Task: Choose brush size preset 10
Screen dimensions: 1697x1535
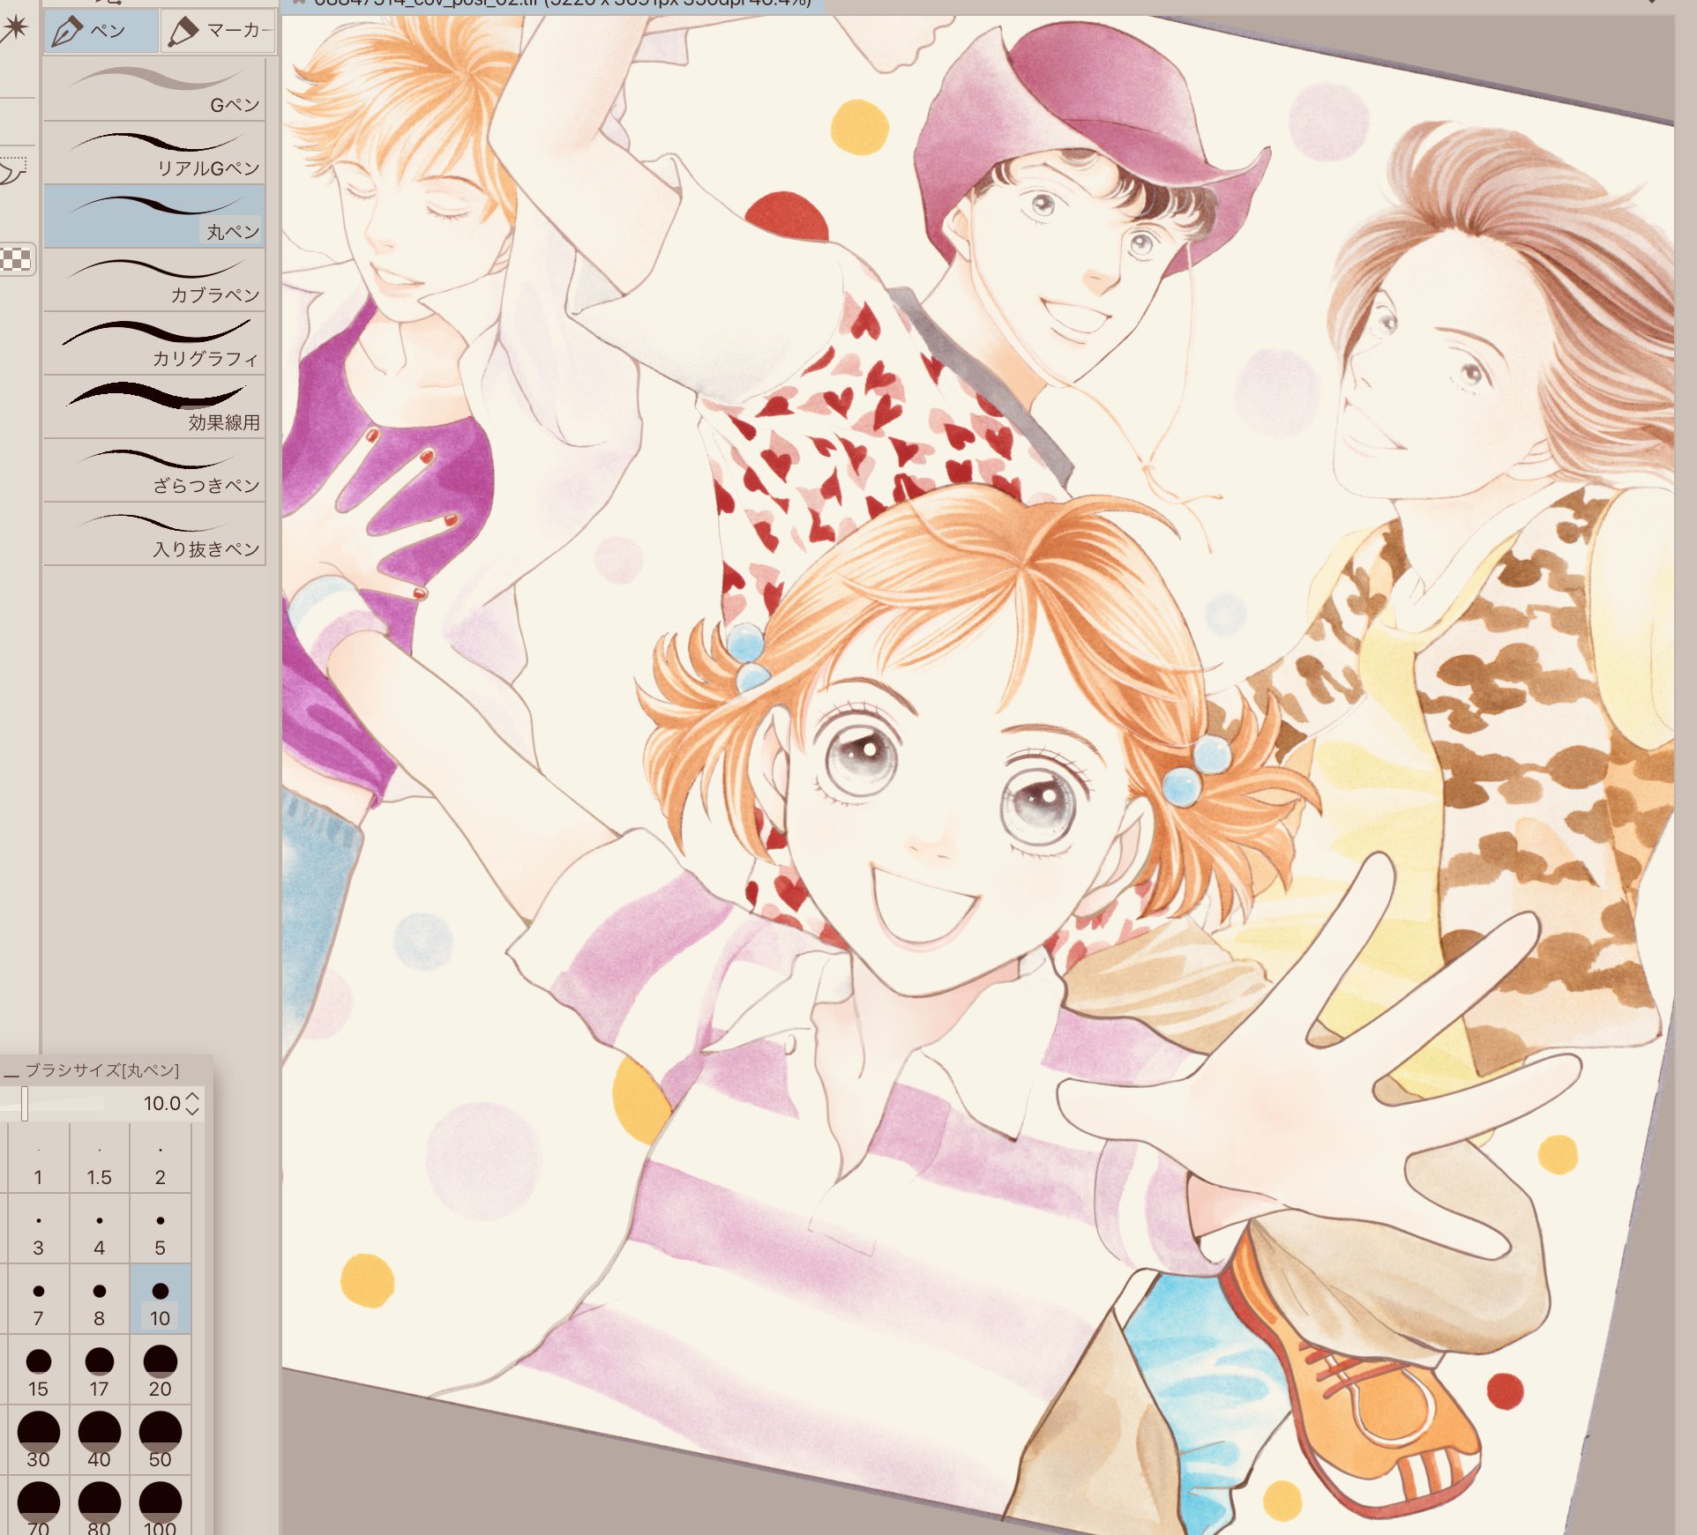Action: coord(160,1300)
